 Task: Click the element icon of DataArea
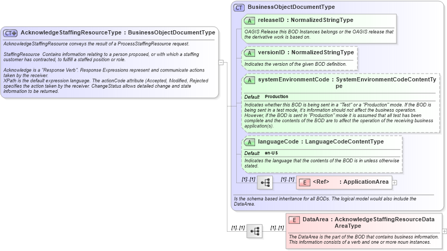(x=294, y=220)
